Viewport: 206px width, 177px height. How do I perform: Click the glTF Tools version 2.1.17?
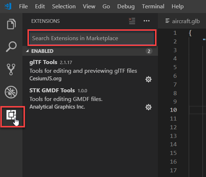[x=66, y=62]
